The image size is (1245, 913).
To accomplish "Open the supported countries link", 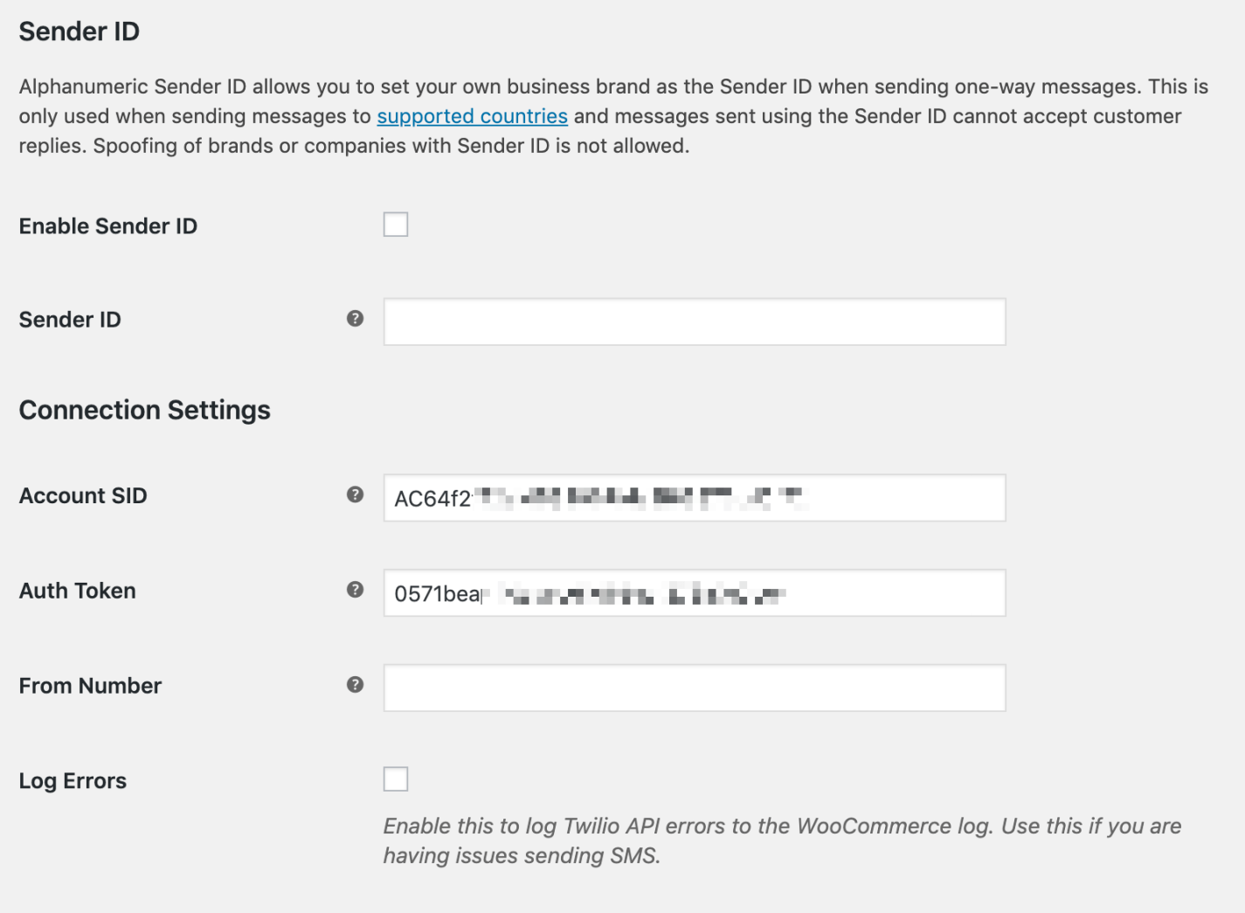I will pyautogui.click(x=472, y=116).
